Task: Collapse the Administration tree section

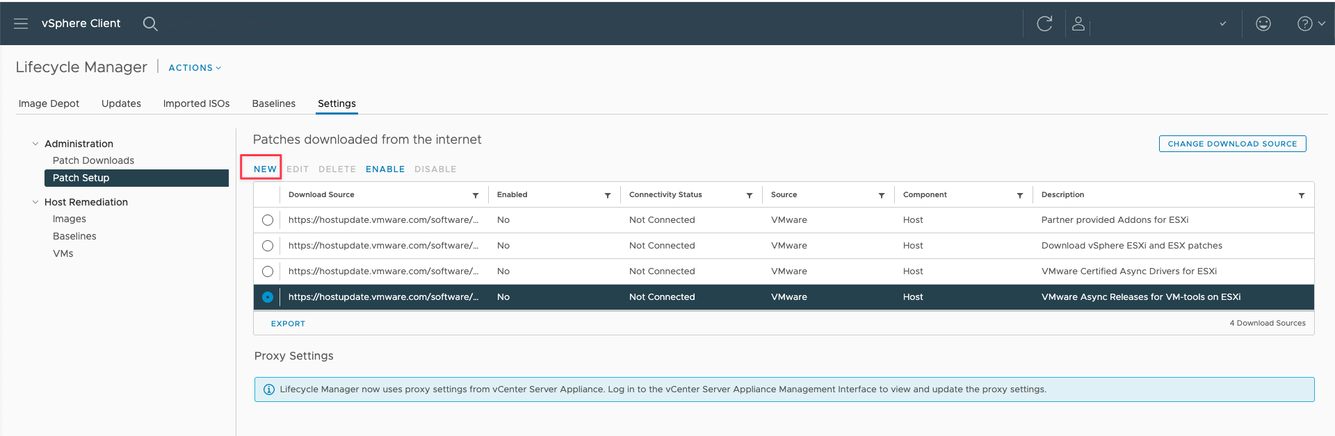Action: [x=35, y=144]
